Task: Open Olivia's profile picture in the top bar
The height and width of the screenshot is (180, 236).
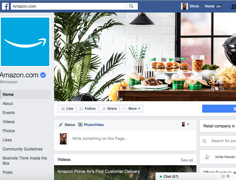Action: (x=184, y=6)
